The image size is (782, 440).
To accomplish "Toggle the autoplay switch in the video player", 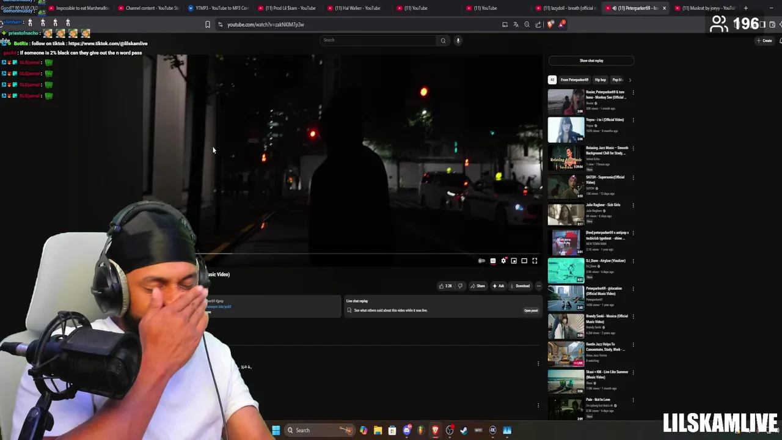I will tap(481, 261).
